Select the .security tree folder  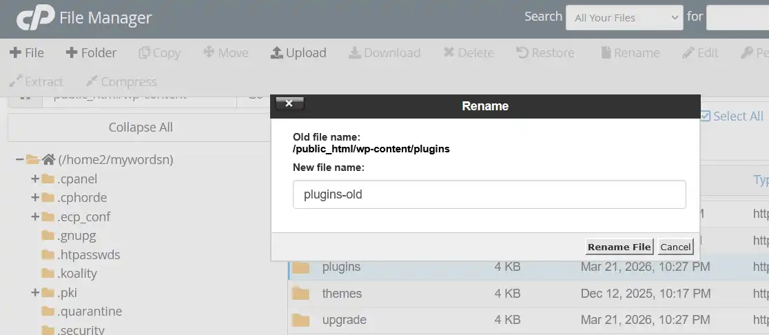click(x=81, y=329)
